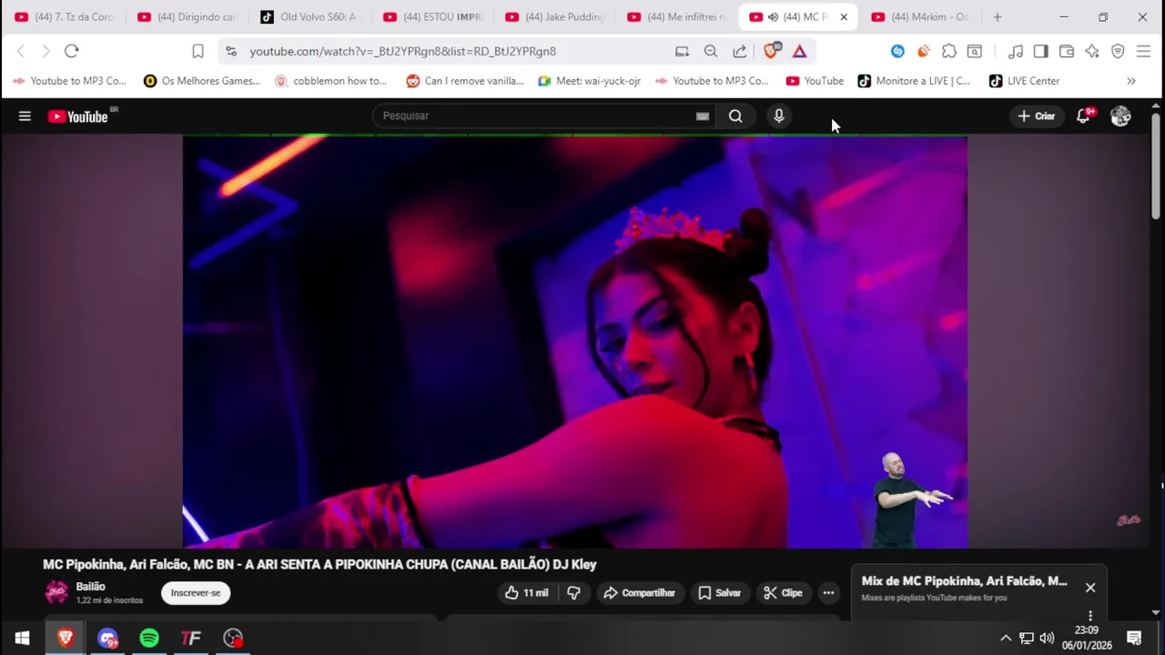View site information icon

[x=231, y=52]
